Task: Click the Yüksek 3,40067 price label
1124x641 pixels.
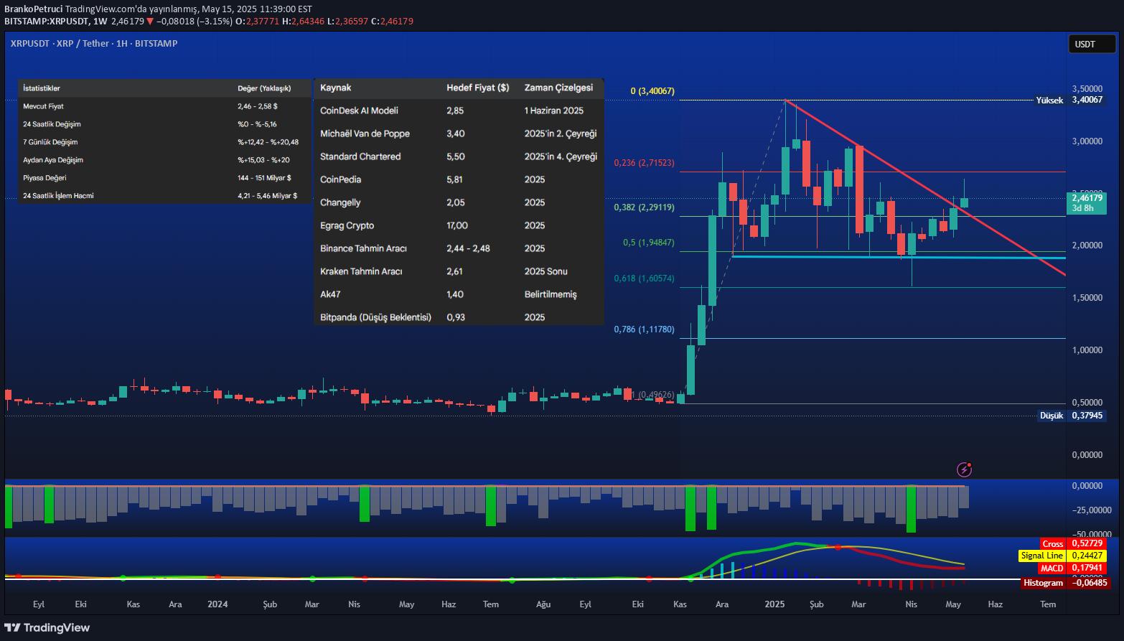Action: 1069,100
